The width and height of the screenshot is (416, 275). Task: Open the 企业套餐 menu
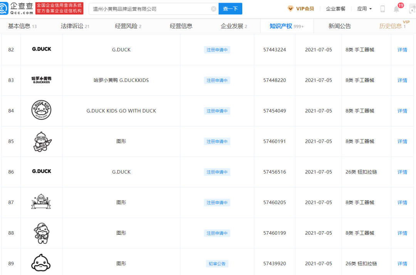(336, 8)
